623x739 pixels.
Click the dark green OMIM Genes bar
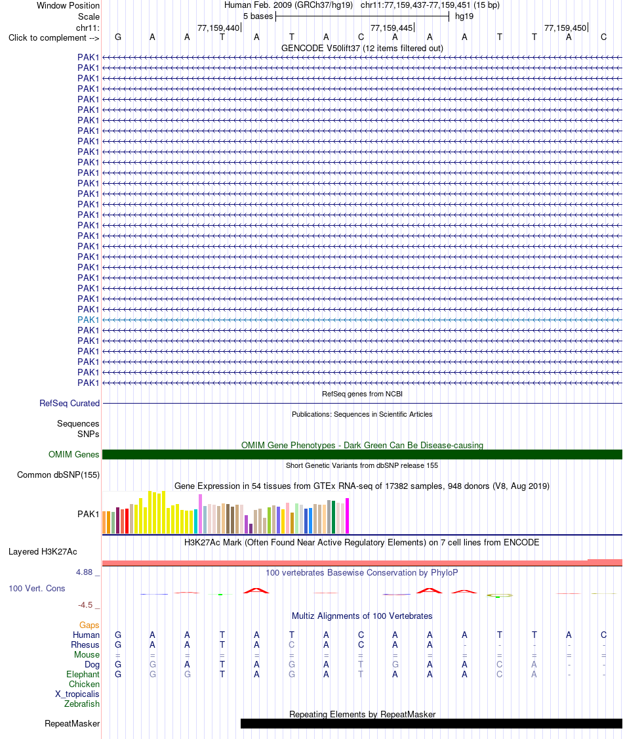(362, 454)
